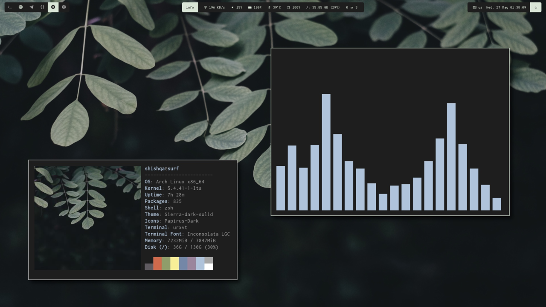Select the paper plane Telegram workspace
546x307 pixels.
point(32,7)
